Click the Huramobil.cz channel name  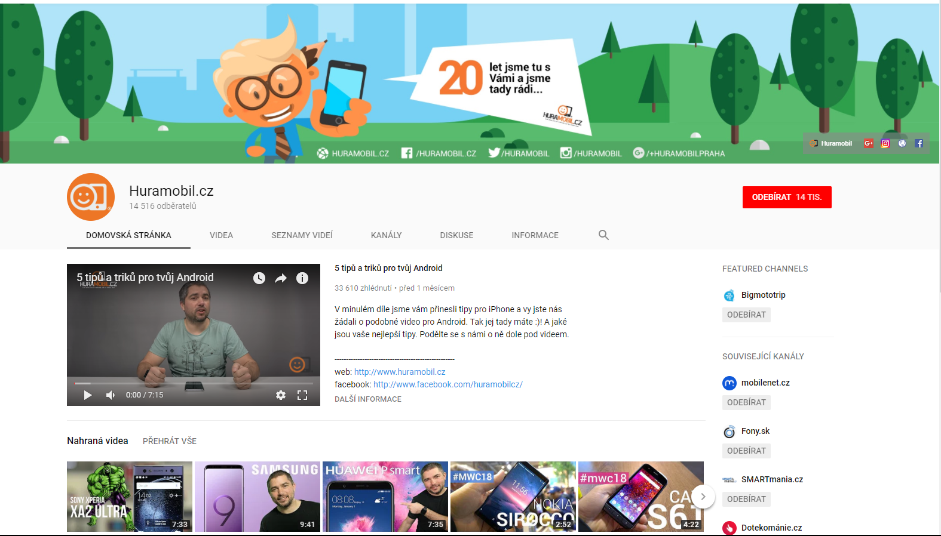coord(171,191)
